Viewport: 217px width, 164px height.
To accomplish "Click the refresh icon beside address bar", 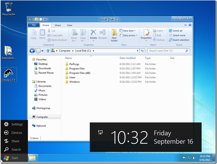I will 143,51.
